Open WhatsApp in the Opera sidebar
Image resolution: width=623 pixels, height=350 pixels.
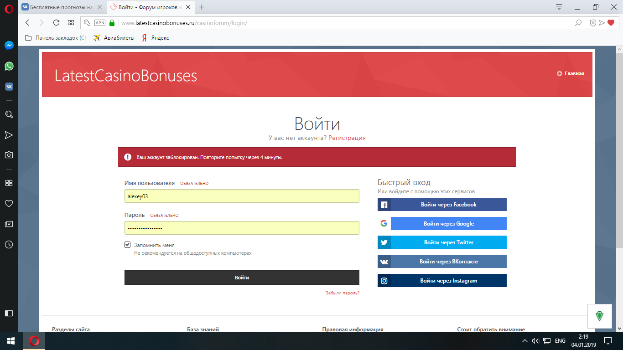tap(9, 66)
